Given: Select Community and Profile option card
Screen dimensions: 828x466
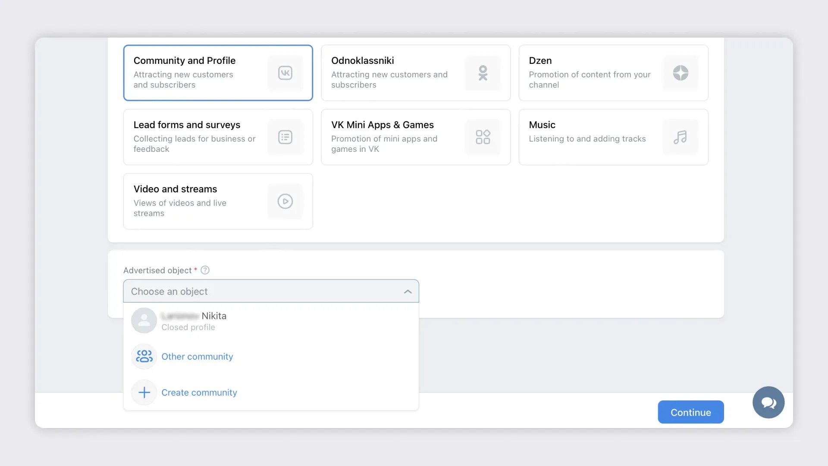Looking at the screenshot, I should [194, 73].
